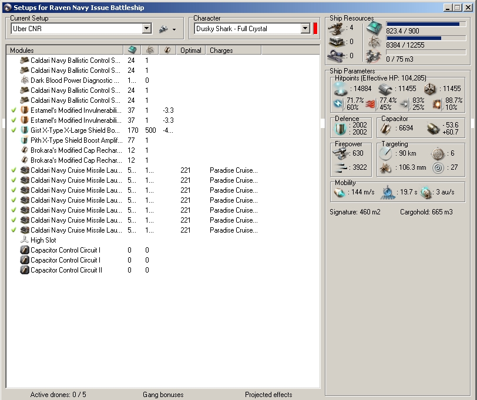Click the turret hardpoints icon showing 4
Screen dimensions: 477x400
pyautogui.click(x=336, y=28)
